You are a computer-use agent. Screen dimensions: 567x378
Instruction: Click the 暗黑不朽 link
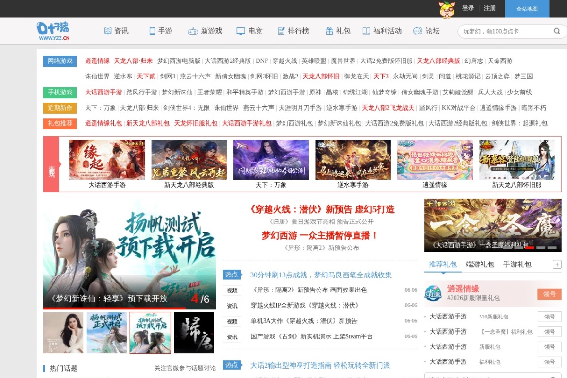click(x=533, y=108)
